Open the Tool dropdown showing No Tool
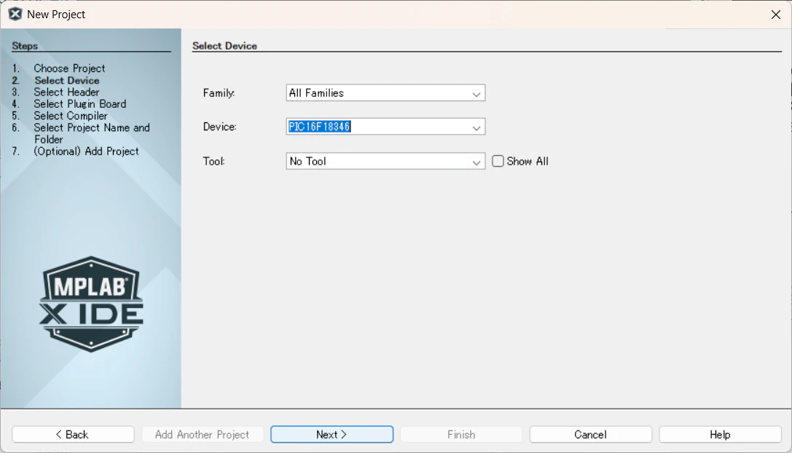 (385, 161)
